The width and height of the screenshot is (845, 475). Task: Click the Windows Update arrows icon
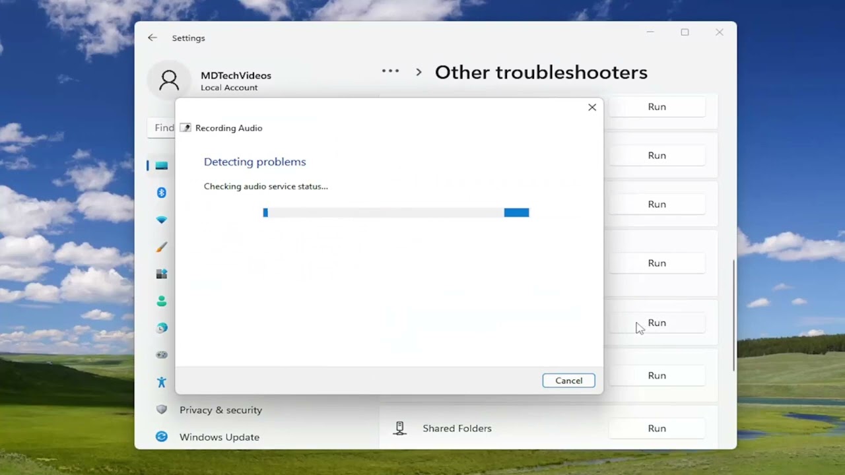tap(162, 437)
